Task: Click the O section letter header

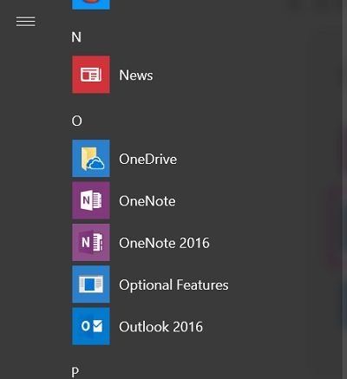Action: [76, 121]
